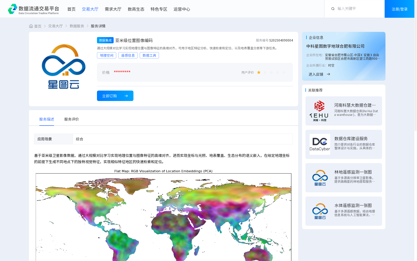Go to 交易大厅 in breadcrumb
Screen dimensions: 417x261
point(56,26)
